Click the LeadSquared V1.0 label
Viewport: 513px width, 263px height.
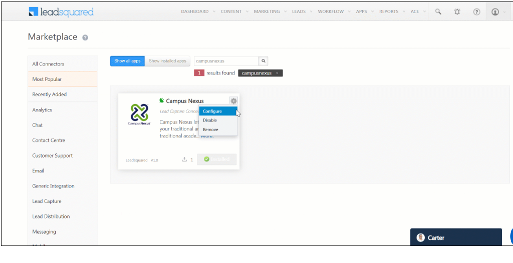tap(142, 160)
